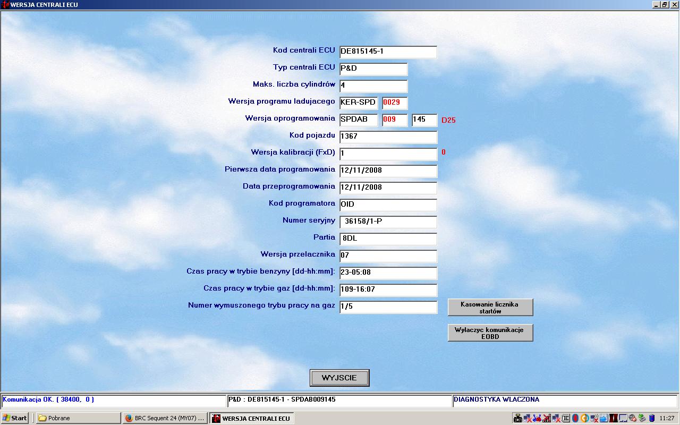Image resolution: width=680 pixels, height=425 pixels.
Task: Click the Data przeprogramowania field
Action: 388,188
